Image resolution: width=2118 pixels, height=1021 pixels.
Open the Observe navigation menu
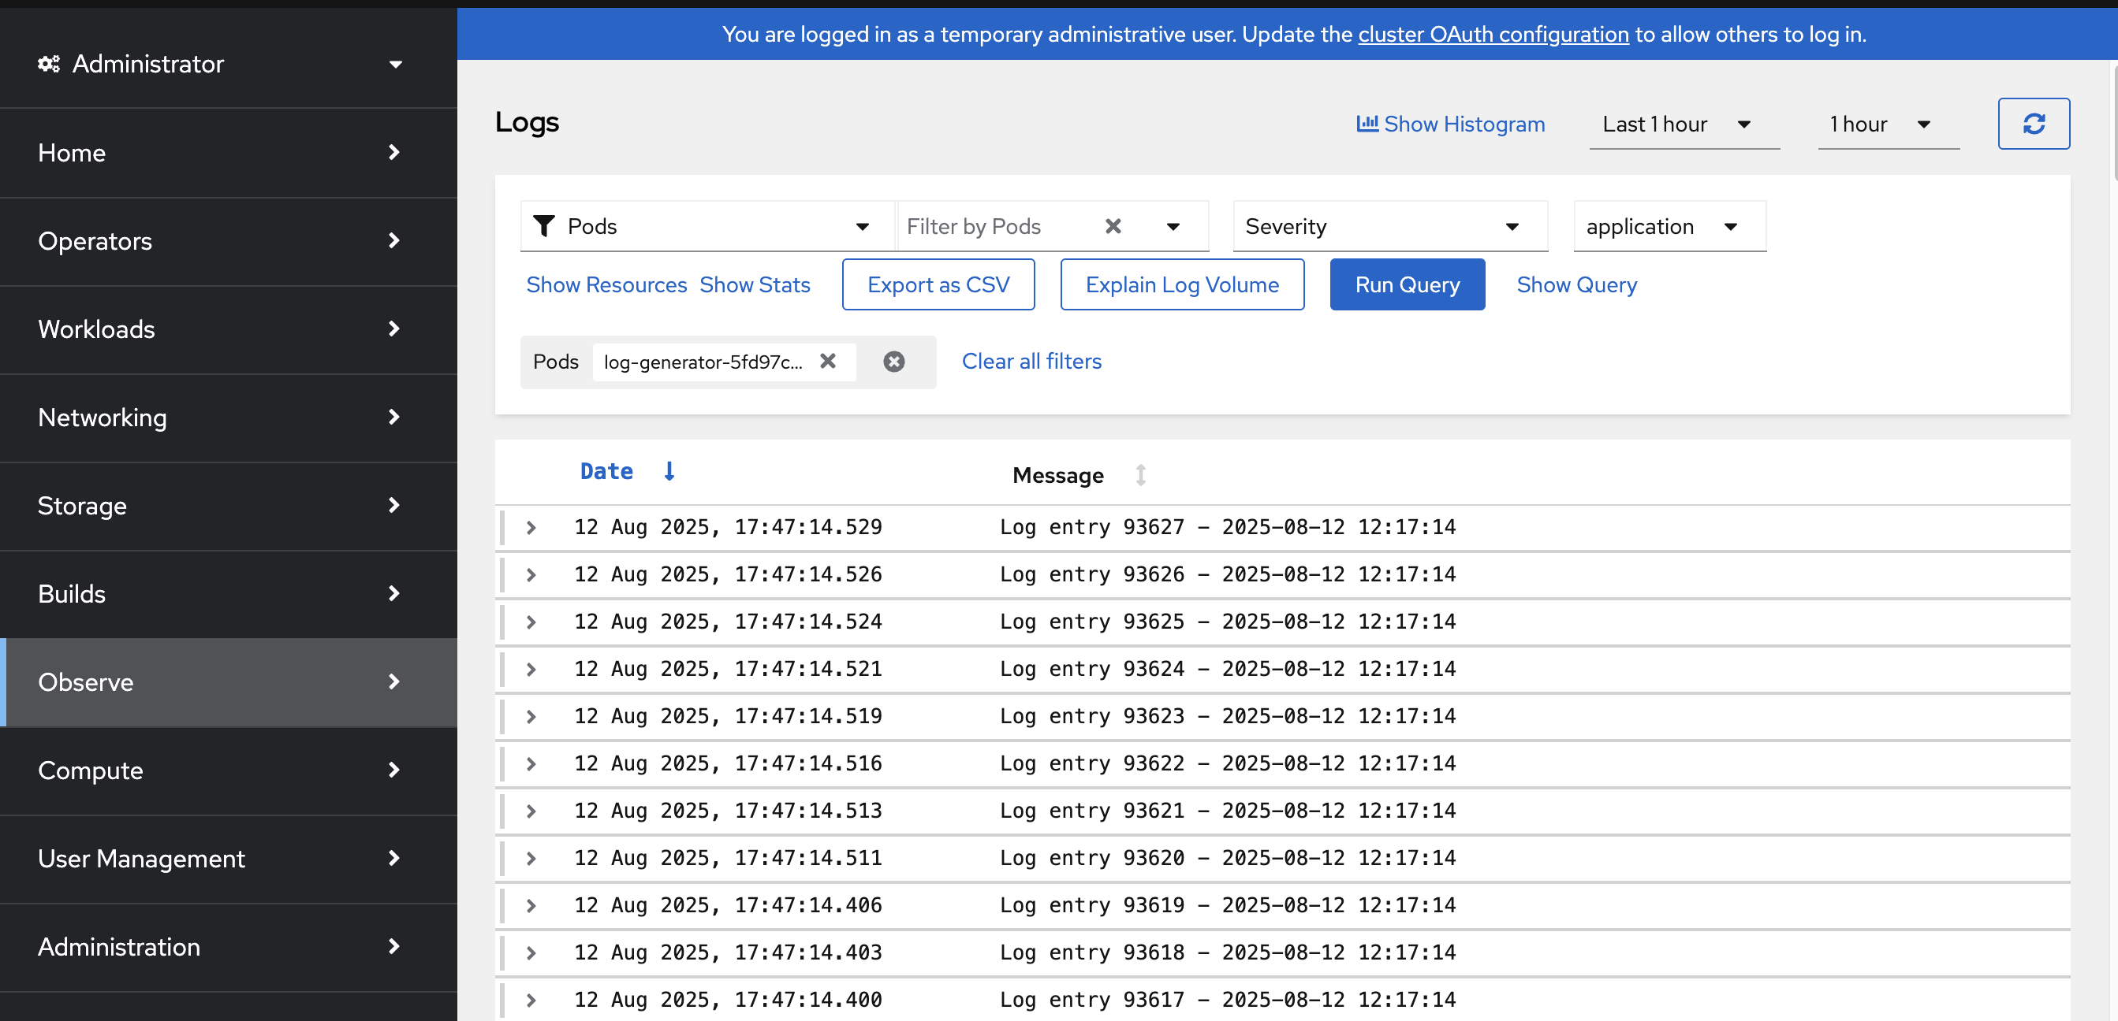(x=229, y=681)
